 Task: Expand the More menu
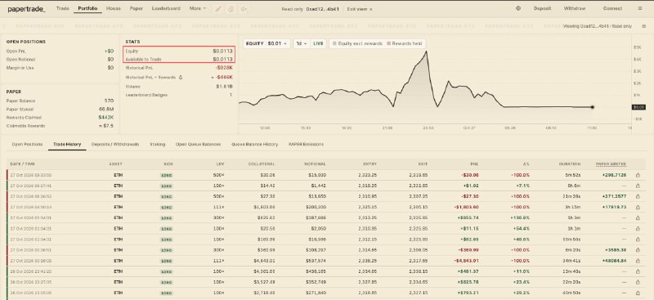coord(198,8)
